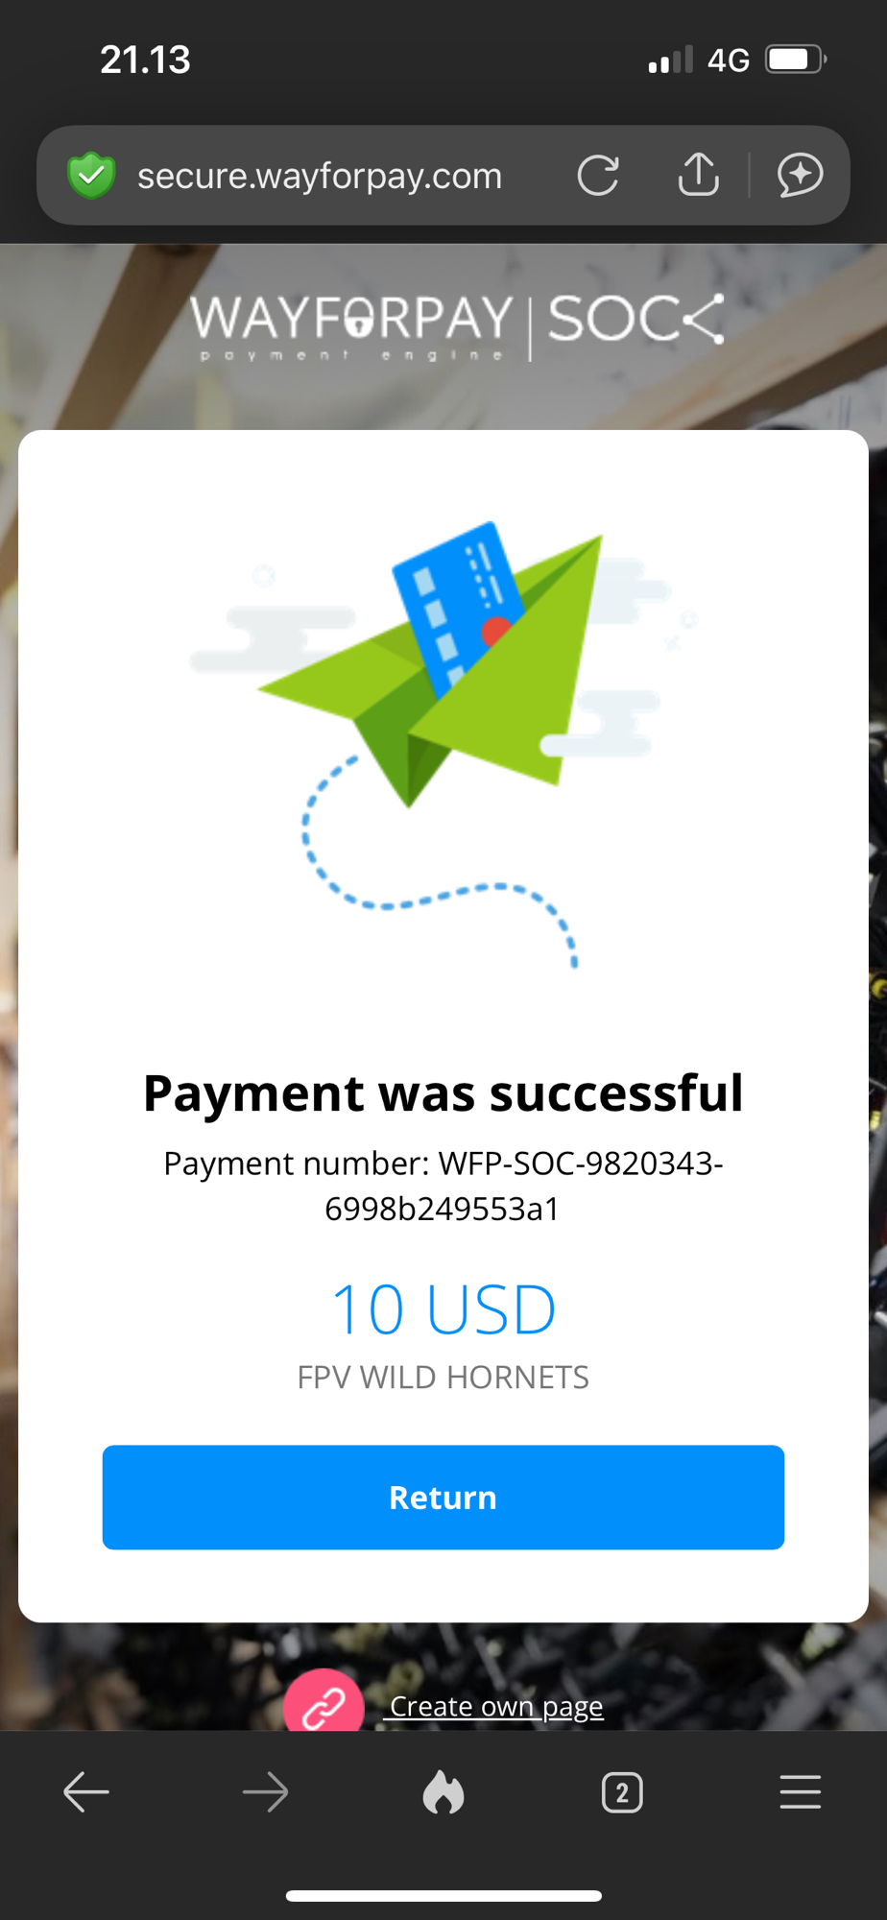Open the AI chat sparkle icon
The width and height of the screenshot is (887, 1920).
[800, 176]
